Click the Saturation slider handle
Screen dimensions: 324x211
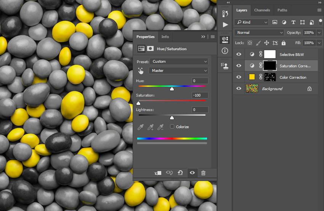pyautogui.click(x=138, y=103)
